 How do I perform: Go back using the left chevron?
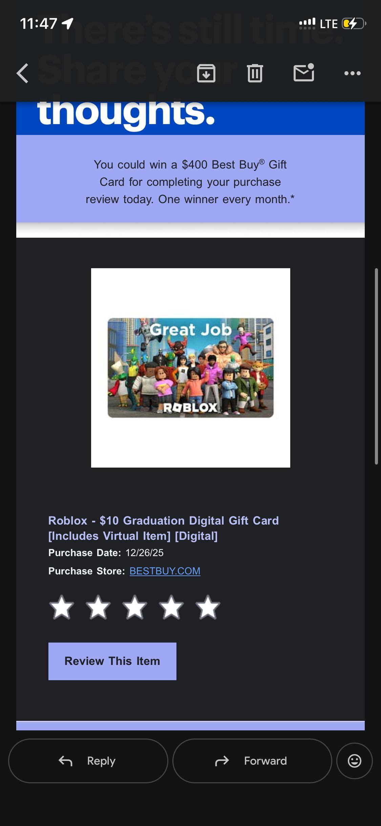22,73
